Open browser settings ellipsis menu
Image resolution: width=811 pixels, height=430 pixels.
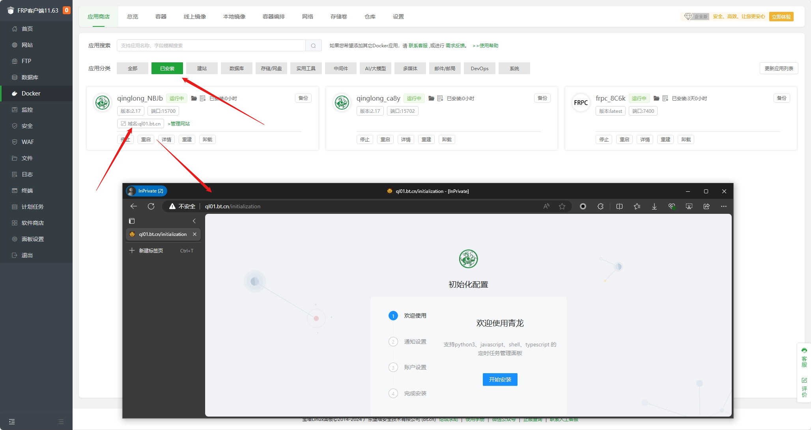pyautogui.click(x=724, y=206)
